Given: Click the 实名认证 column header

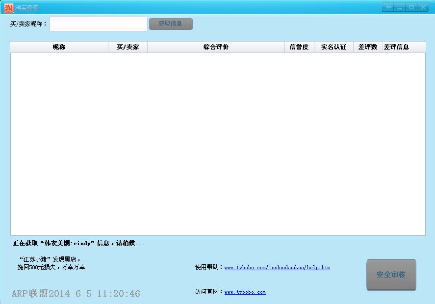Looking at the screenshot, I should tap(333, 47).
